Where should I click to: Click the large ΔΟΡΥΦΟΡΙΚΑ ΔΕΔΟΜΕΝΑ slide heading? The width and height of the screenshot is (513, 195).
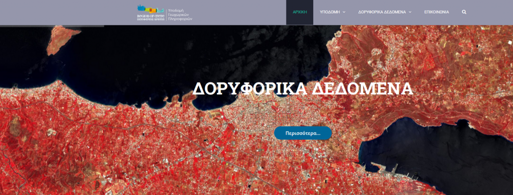[303, 88]
